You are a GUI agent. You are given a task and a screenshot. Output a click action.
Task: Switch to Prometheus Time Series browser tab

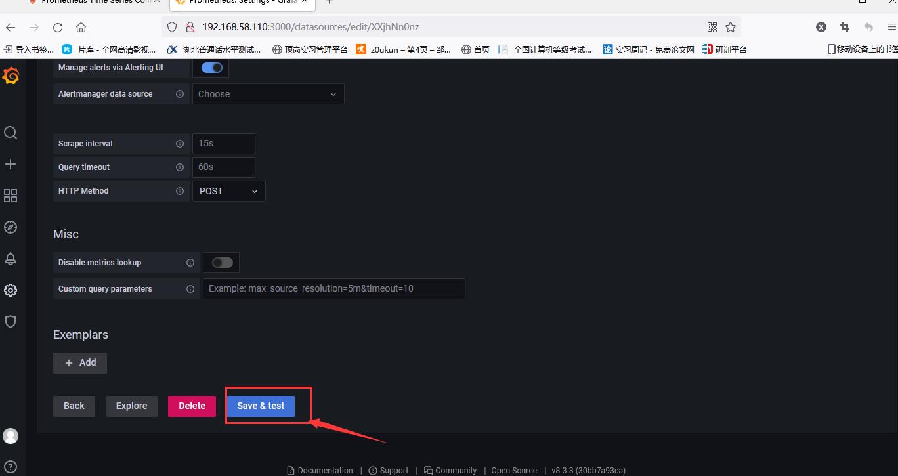(x=92, y=3)
